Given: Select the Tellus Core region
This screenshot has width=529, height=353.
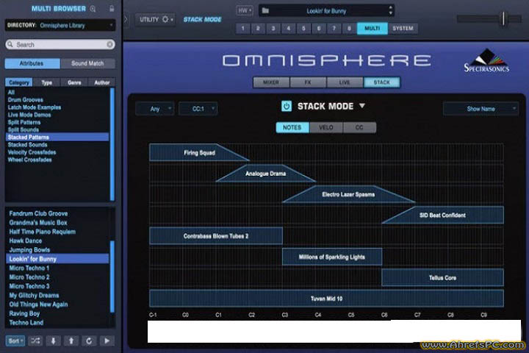Looking at the screenshot, I should coord(442,278).
